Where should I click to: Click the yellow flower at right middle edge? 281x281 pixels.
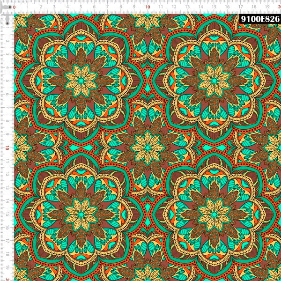point(274,147)
